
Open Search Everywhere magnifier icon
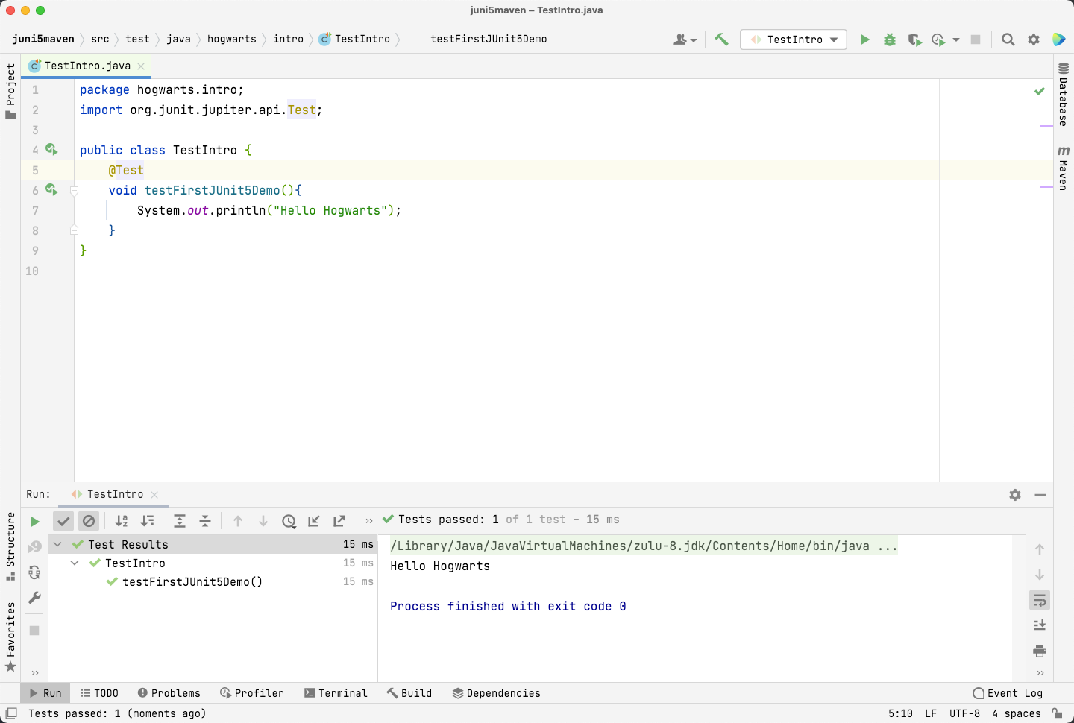click(x=1008, y=40)
